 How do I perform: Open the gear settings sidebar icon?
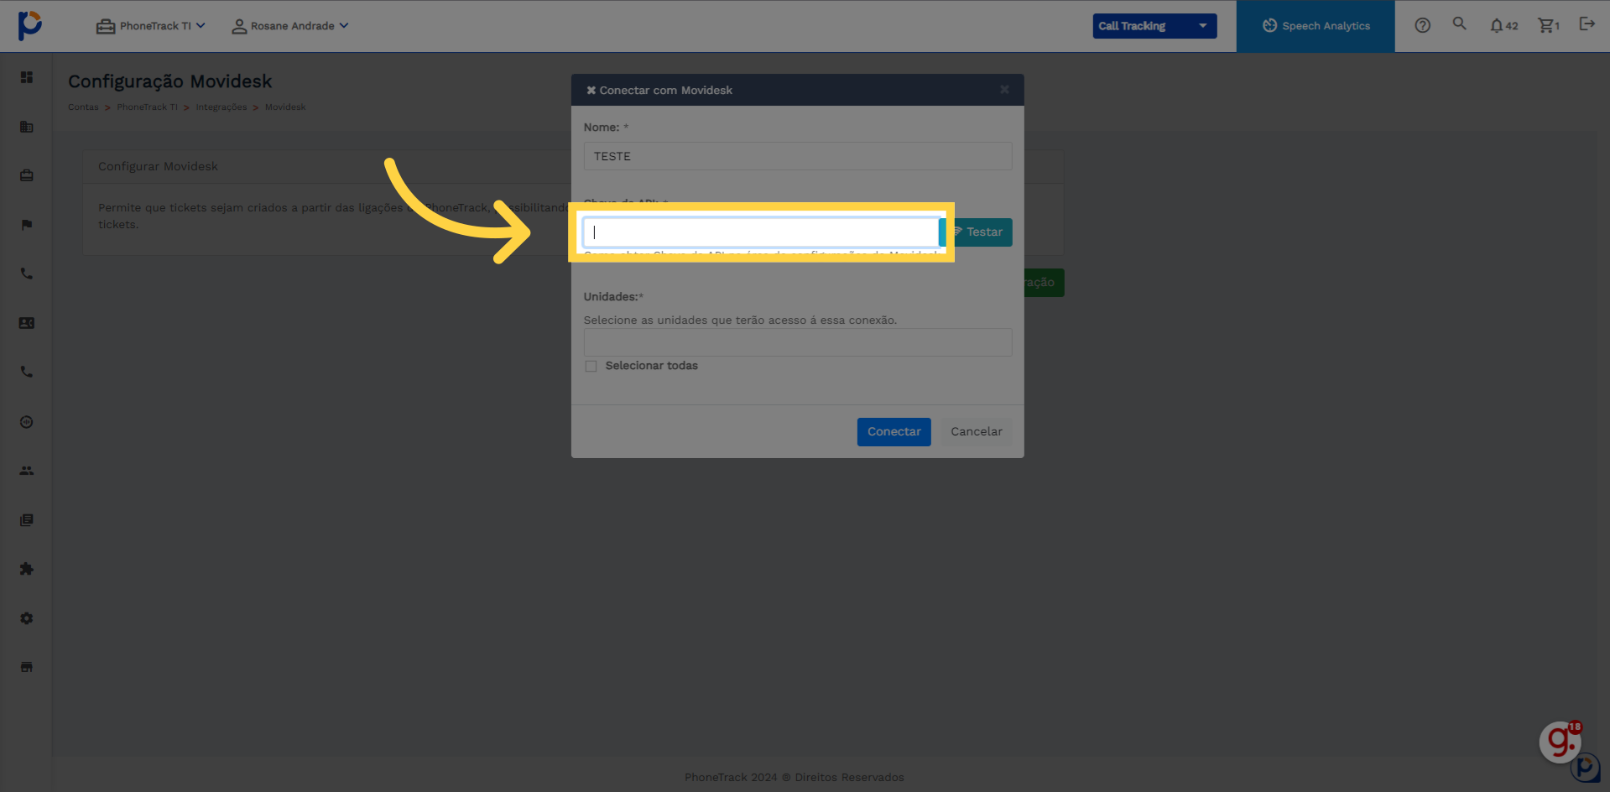pos(27,618)
